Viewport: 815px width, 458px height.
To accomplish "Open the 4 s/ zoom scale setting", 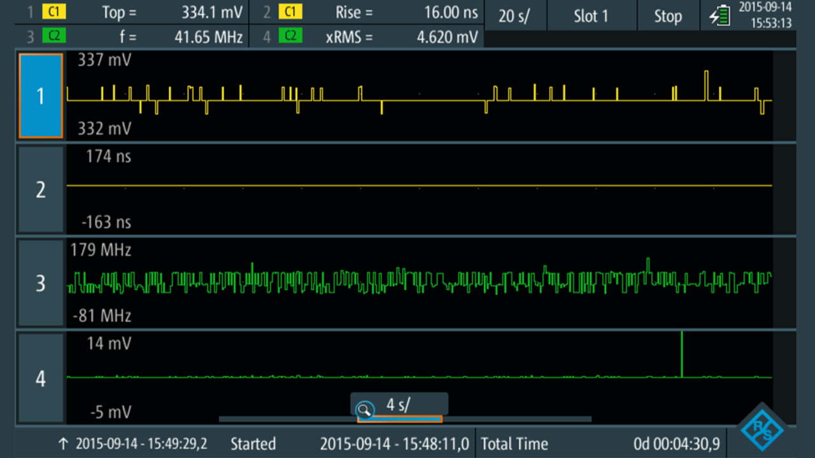I will [x=399, y=405].
